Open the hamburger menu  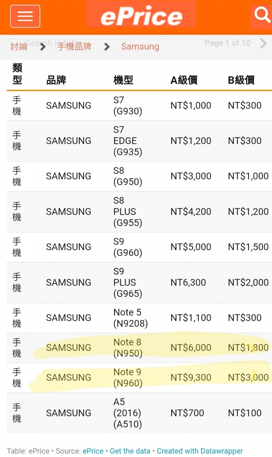click(x=25, y=16)
